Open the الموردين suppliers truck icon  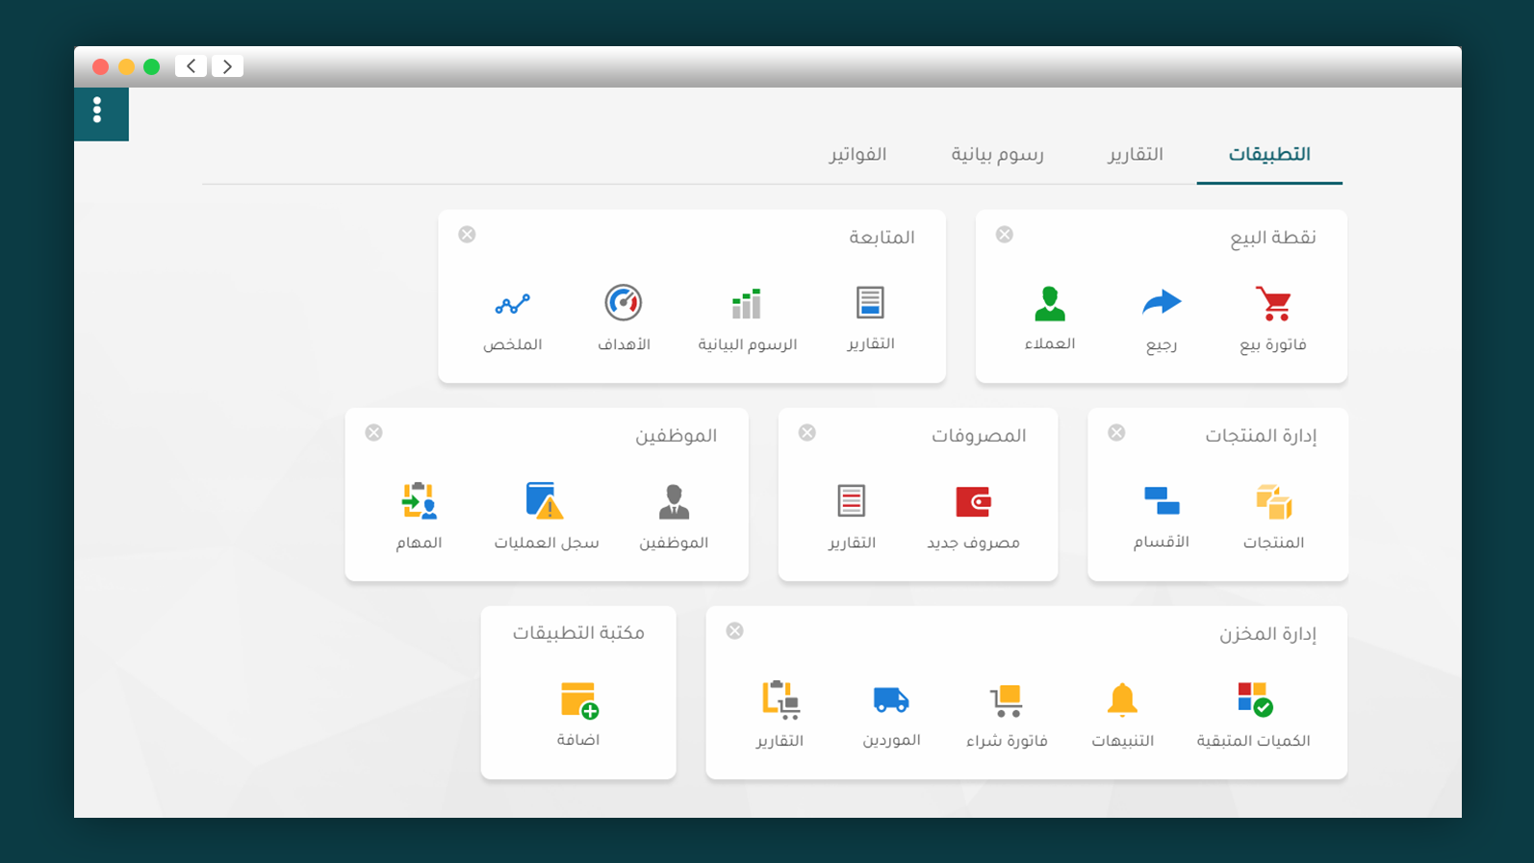(x=891, y=700)
